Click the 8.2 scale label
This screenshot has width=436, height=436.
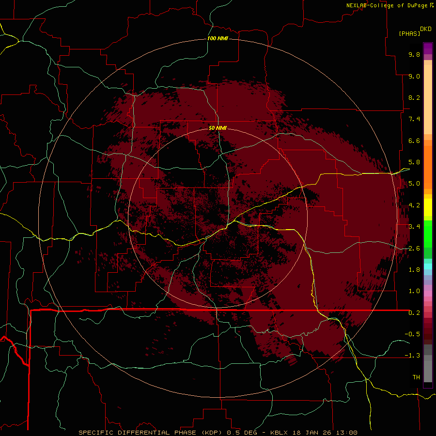click(x=414, y=97)
